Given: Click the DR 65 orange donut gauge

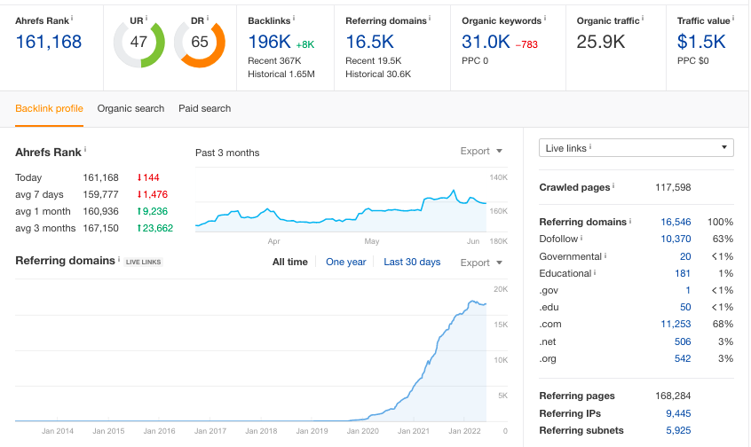Looking at the screenshot, I should (200, 42).
